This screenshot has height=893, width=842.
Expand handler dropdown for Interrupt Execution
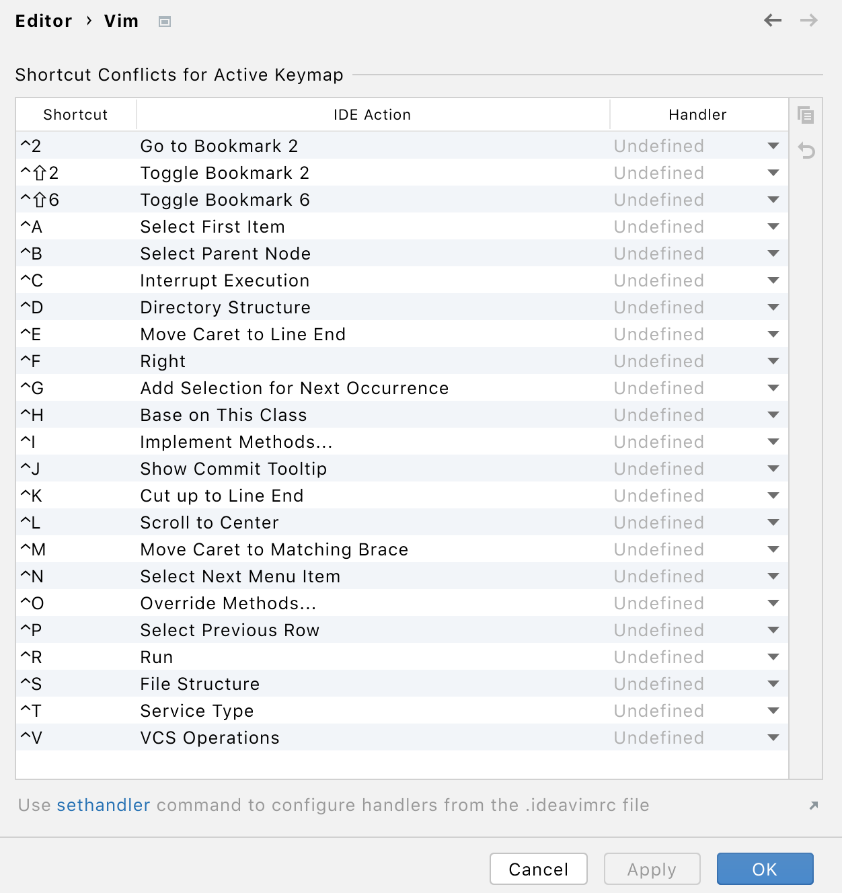pyautogui.click(x=773, y=280)
